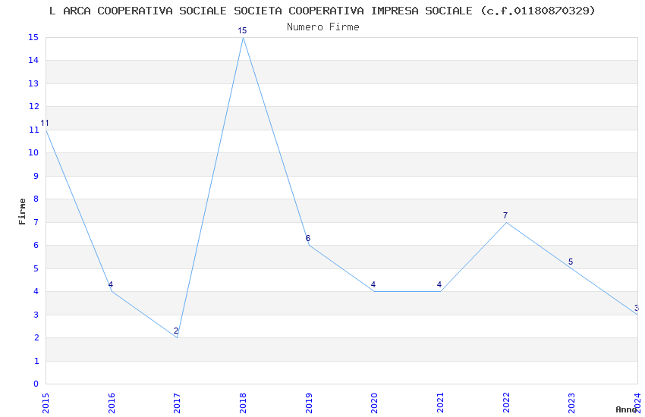Click x-axis year label 2017
The image size is (645, 417).
(178, 403)
